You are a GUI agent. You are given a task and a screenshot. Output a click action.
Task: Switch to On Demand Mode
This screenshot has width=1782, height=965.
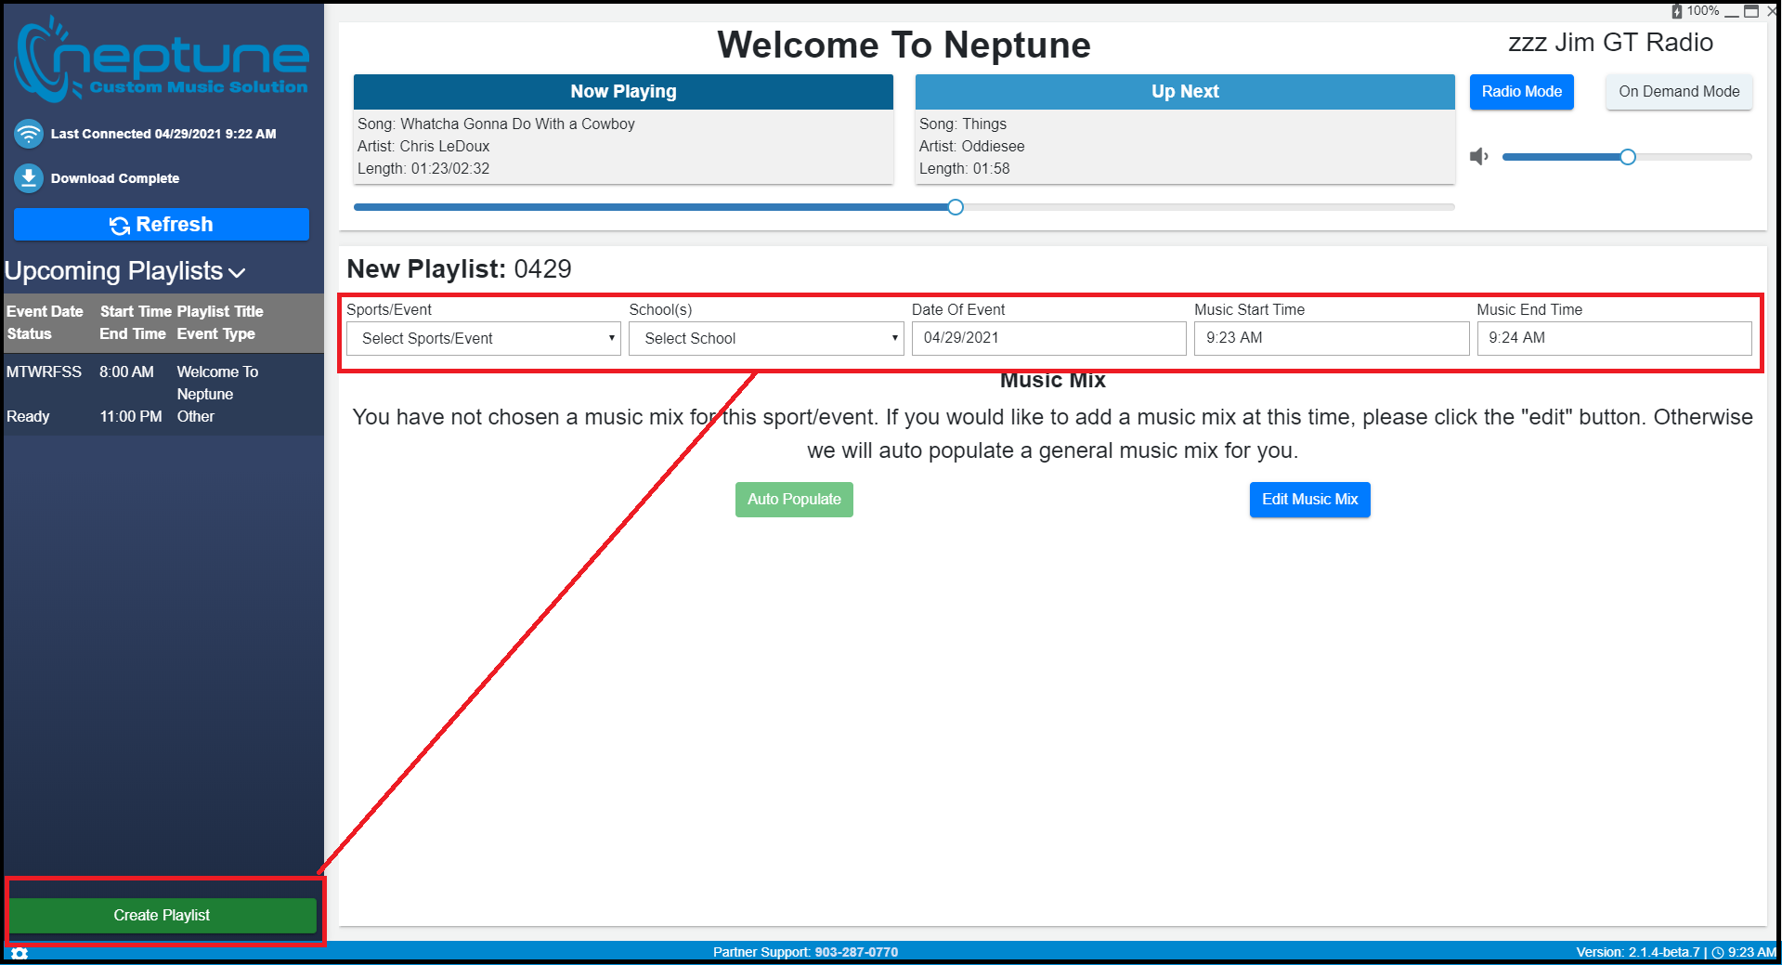(x=1678, y=92)
